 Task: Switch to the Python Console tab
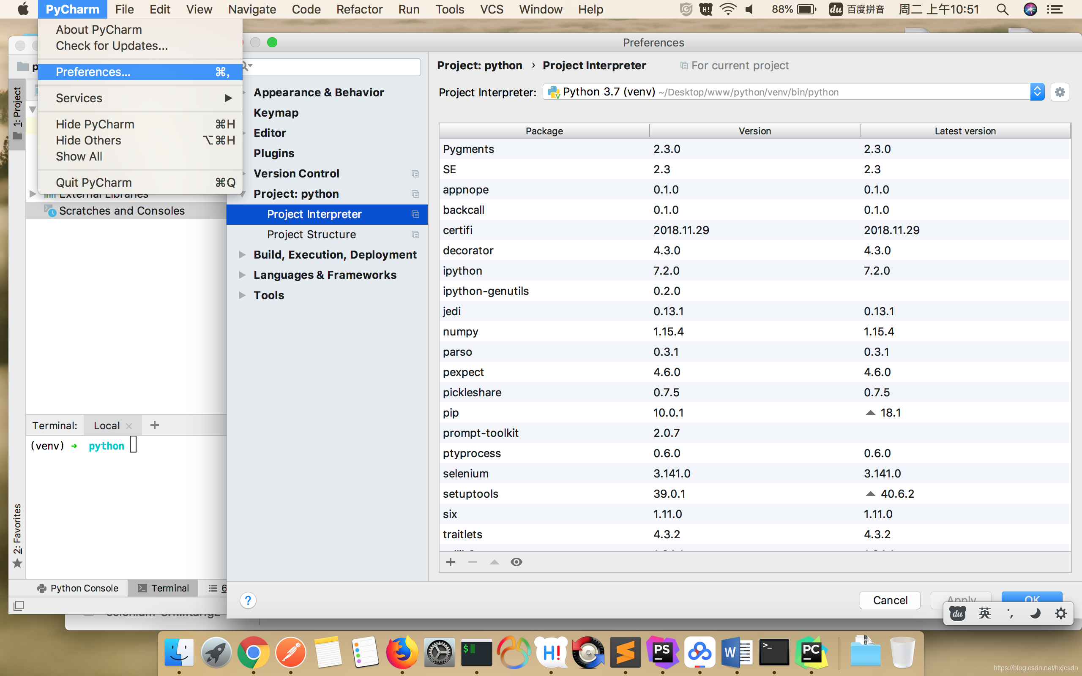point(78,588)
